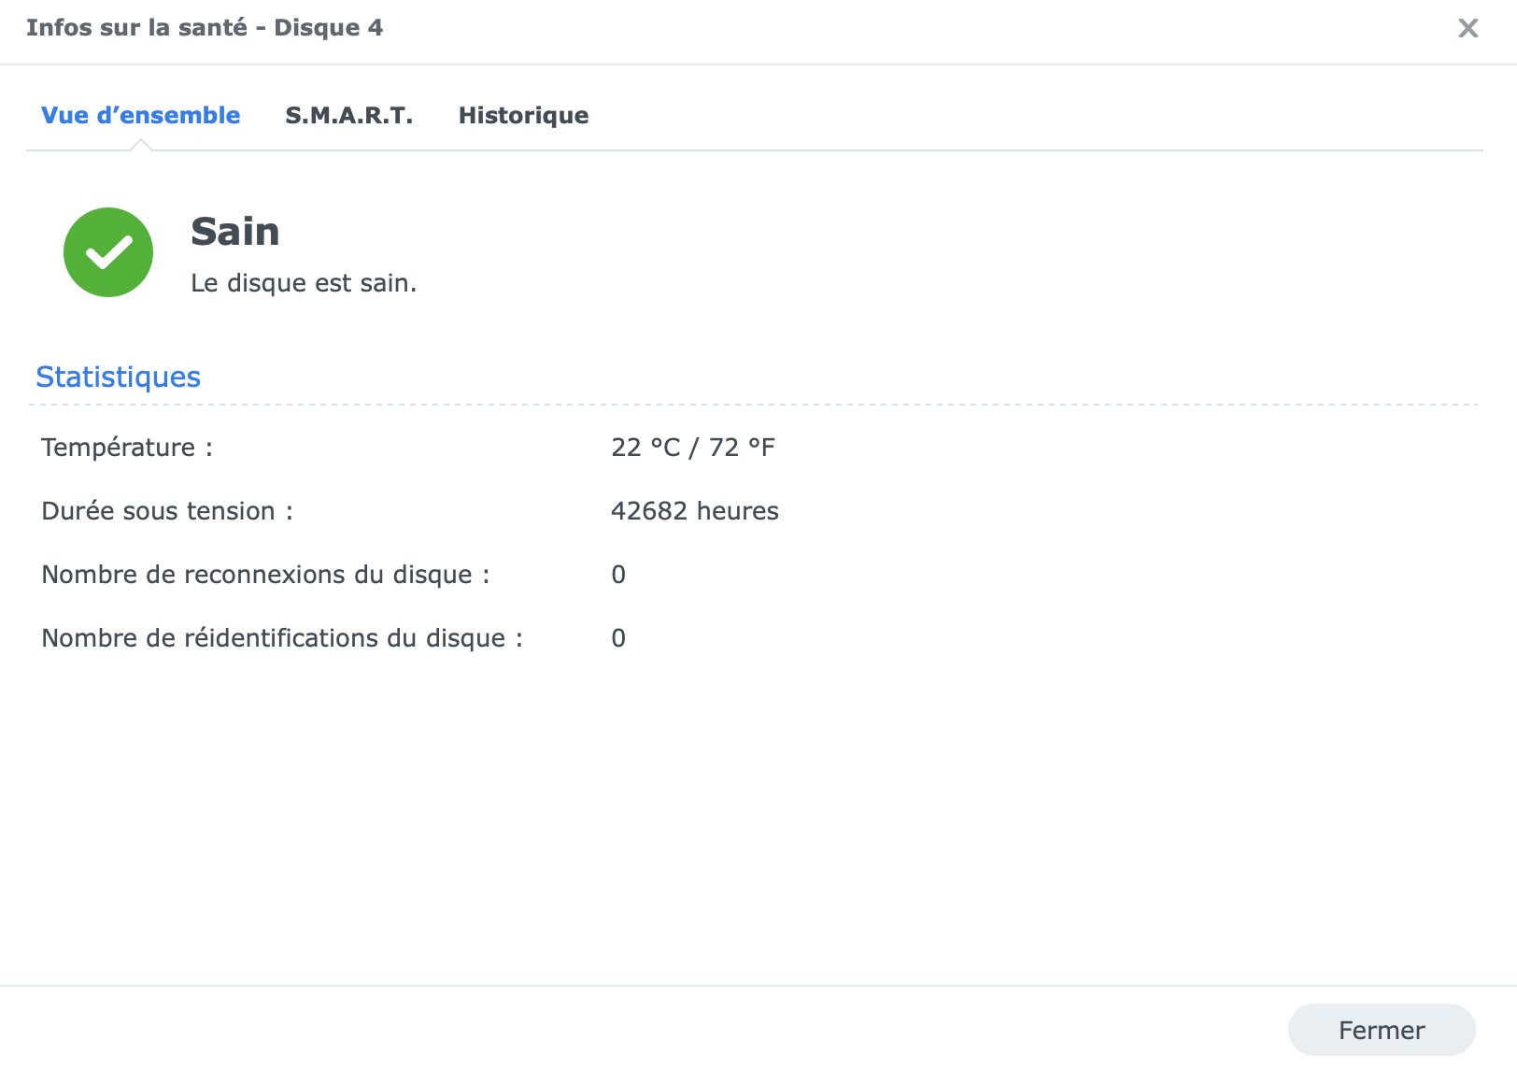Click the "Sain" status heading
Screen dimensions: 1517x1069
coord(235,232)
